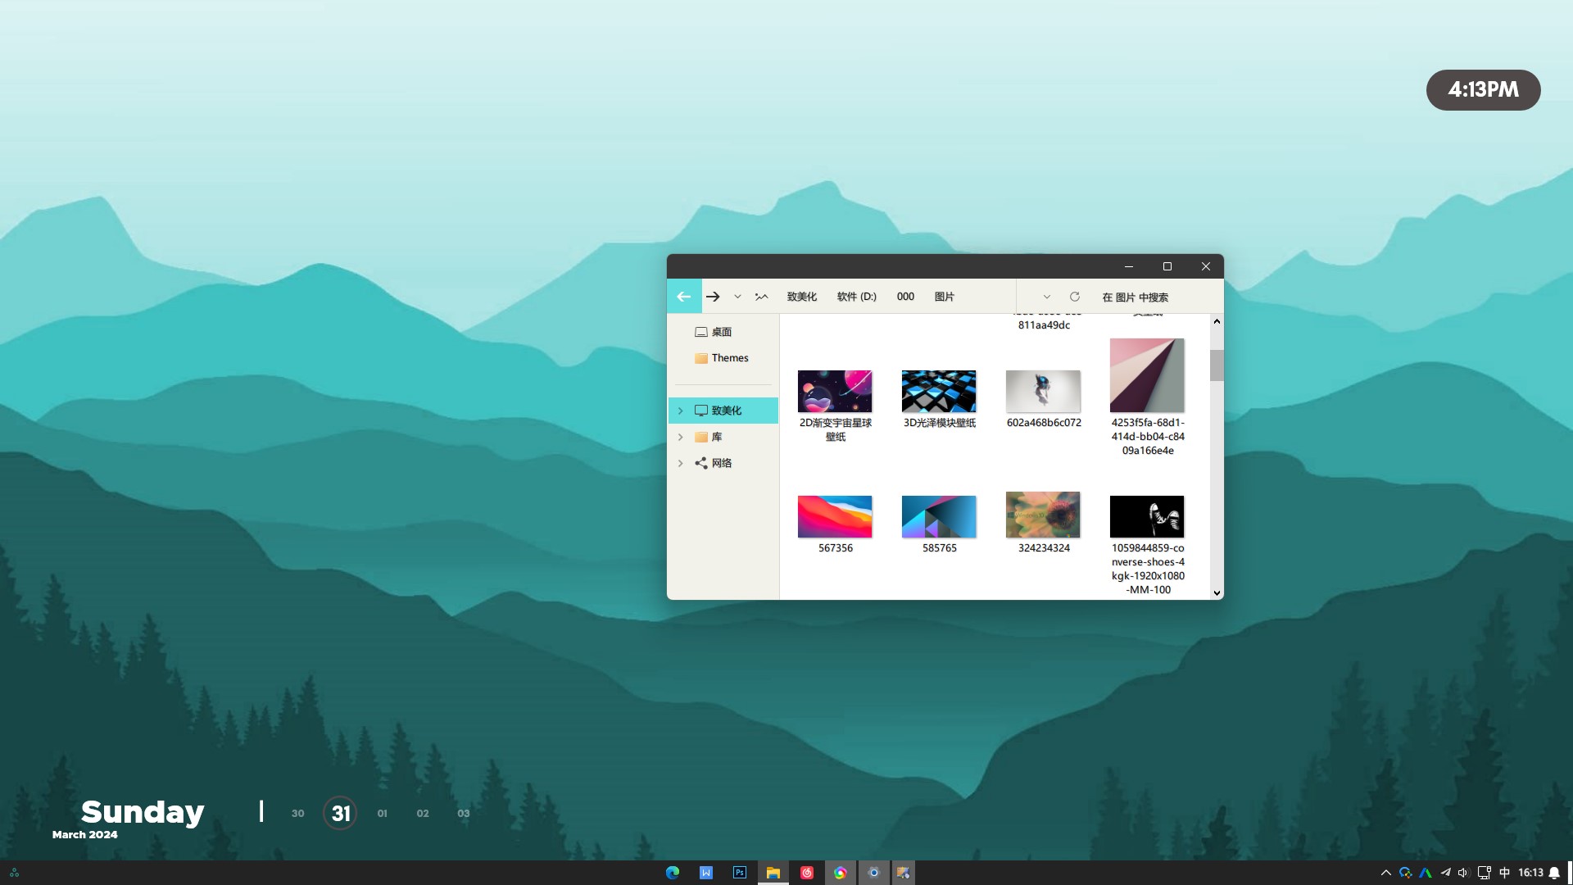Select the 567356 image thumbnail
Image resolution: width=1573 pixels, height=885 pixels.
pos(835,517)
